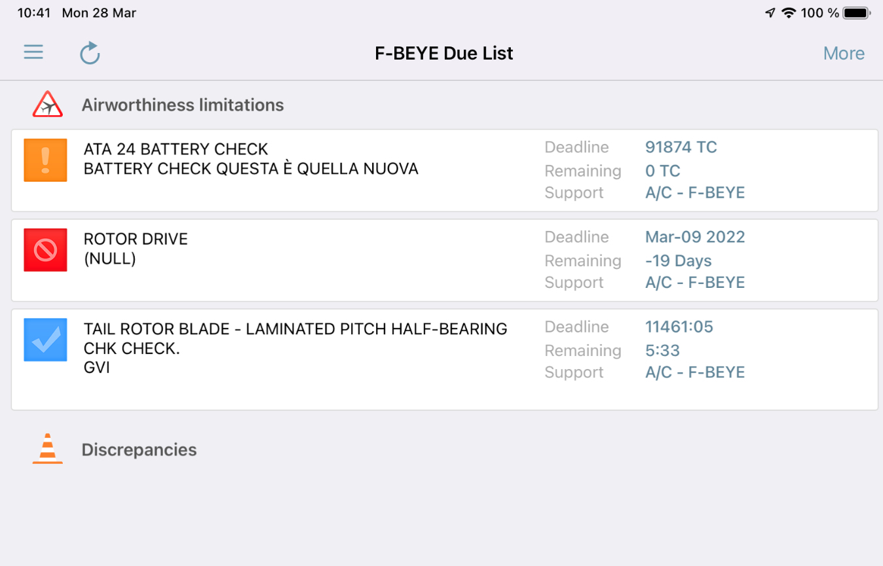Tap the refresh arrow icon
This screenshot has width=883, height=566.
point(90,53)
